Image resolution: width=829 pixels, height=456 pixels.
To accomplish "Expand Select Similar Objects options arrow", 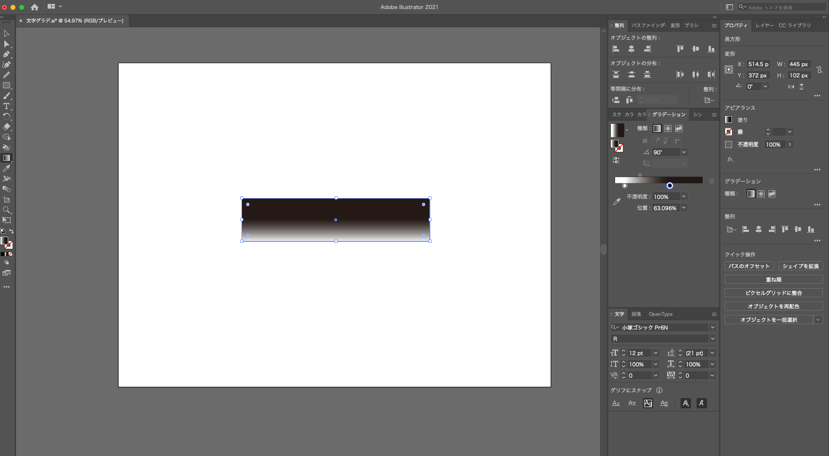I will pos(818,320).
